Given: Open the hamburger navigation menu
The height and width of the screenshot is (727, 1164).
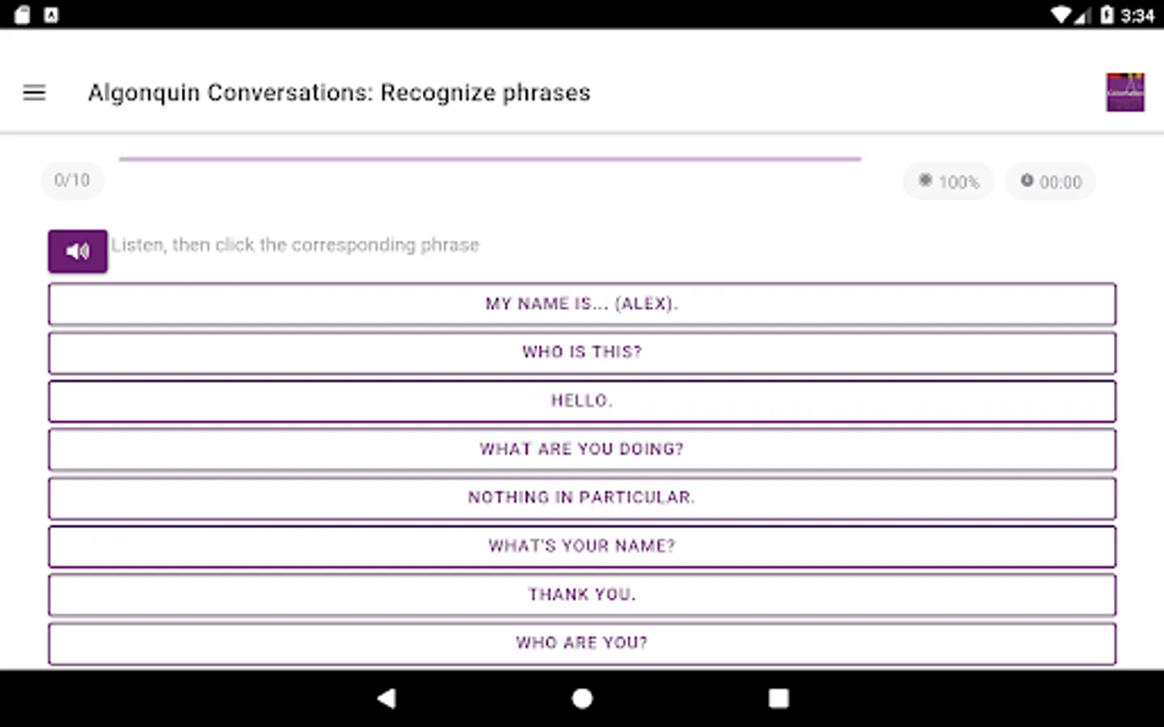Looking at the screenshot, I should point(34,93).
